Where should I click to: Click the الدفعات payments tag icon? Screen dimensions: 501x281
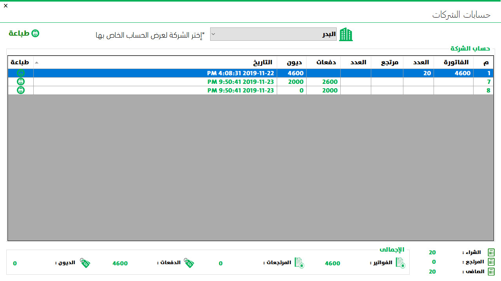click(x=189, y=263)
